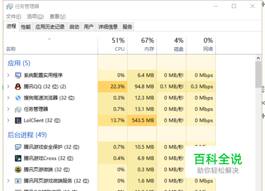Select the 应用 (5) group heading
Viewport: 265px width, 191px height.
[19, 63]
